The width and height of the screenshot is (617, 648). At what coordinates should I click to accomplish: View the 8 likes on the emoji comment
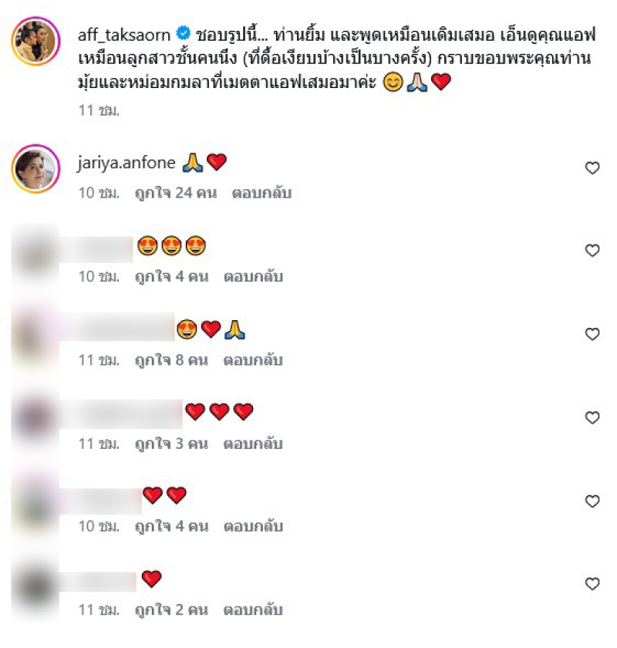coord(171,360)
